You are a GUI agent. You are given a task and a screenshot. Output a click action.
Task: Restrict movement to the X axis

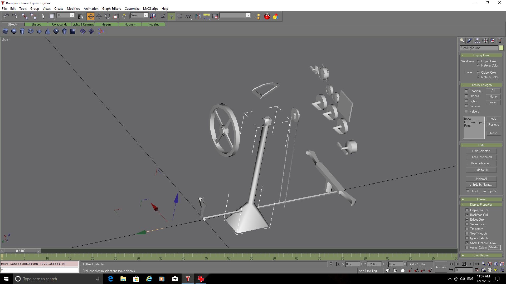click(163, 16)
